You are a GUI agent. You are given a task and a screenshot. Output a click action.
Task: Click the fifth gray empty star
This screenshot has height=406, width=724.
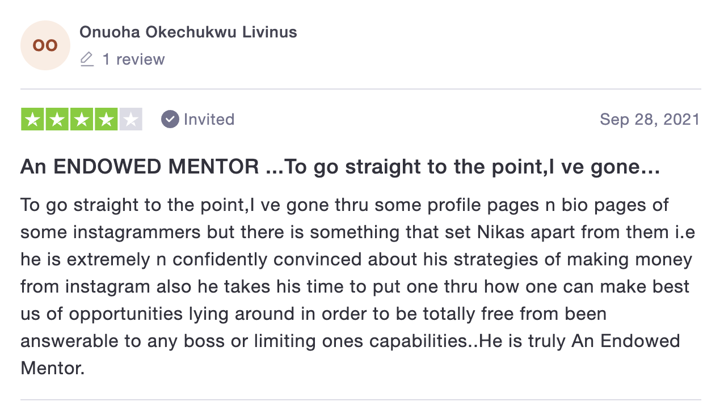pyautogui.click(x=131, y=119)
